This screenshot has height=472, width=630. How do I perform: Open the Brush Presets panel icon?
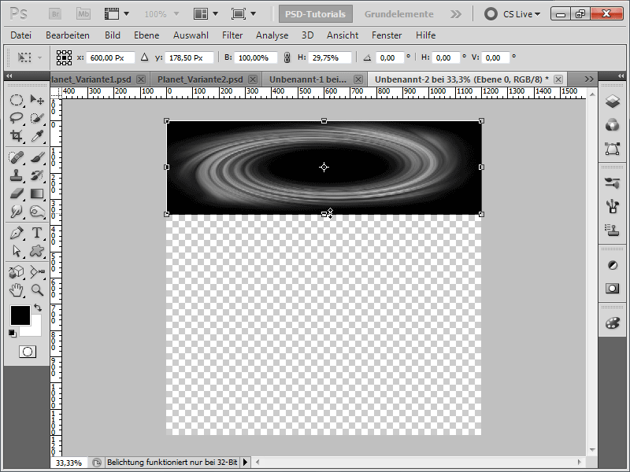(x=613, y=183)
